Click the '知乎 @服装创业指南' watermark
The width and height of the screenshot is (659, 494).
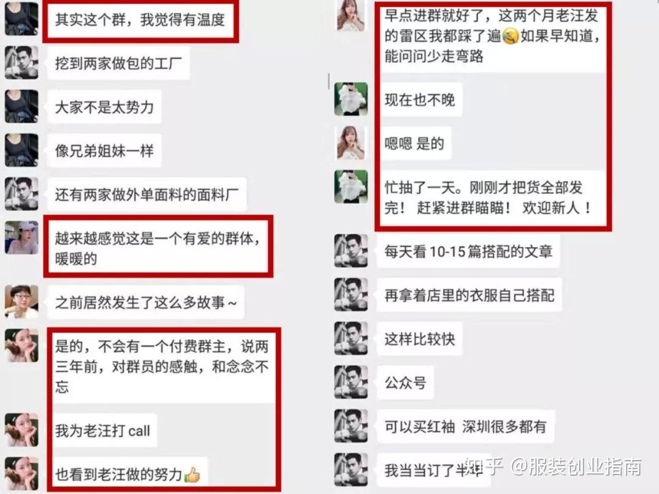(553, 467)
